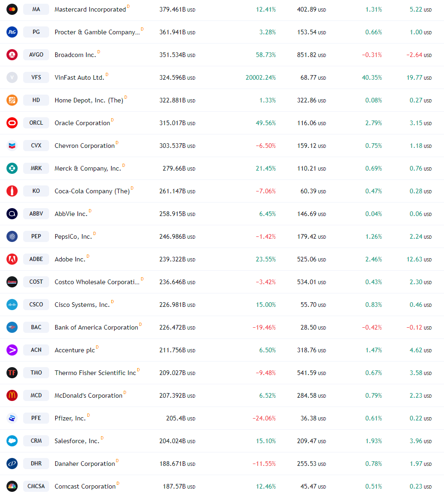Click the Thermo Fisher logo icon
This screenshot has height=496, width=444.
point(12,373)
